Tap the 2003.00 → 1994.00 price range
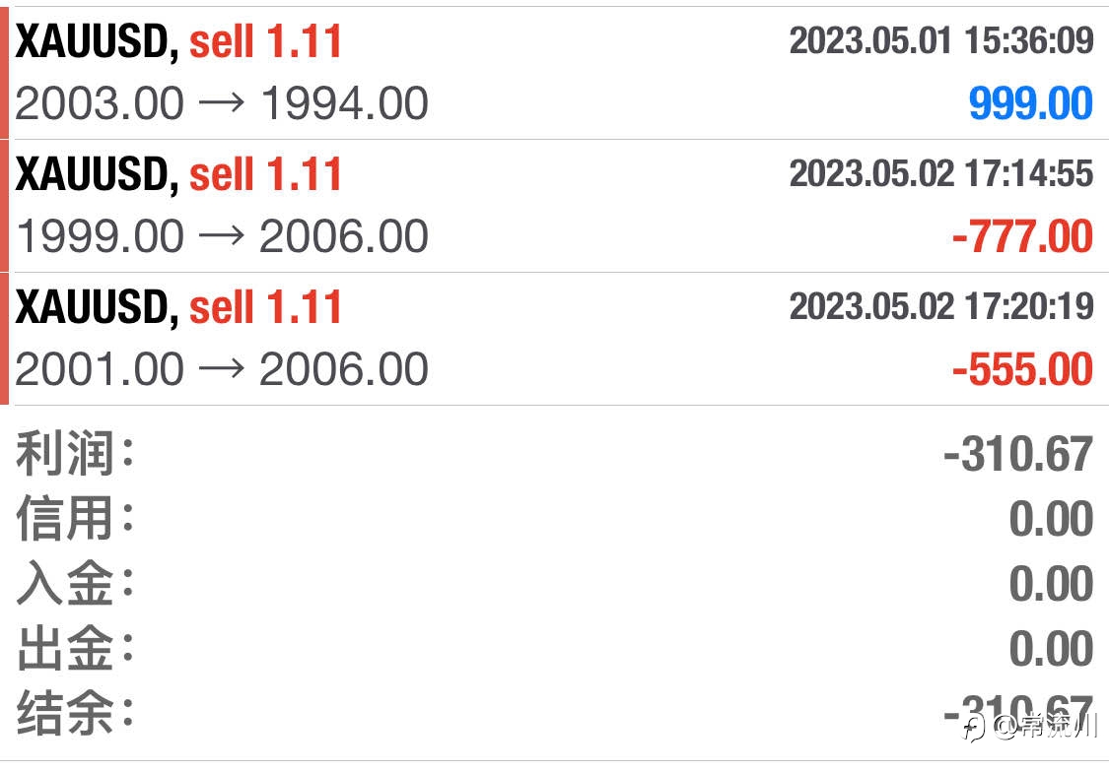The width and height of the screenshot is (1109, 772). point(222,103)
